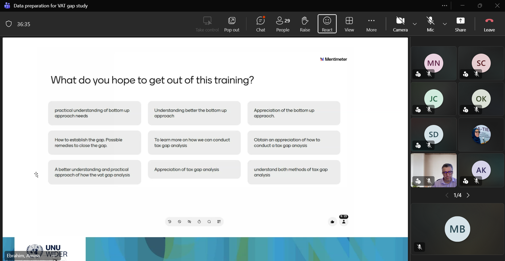Click the Take control button
505x261 pixels.
point(207,24)
